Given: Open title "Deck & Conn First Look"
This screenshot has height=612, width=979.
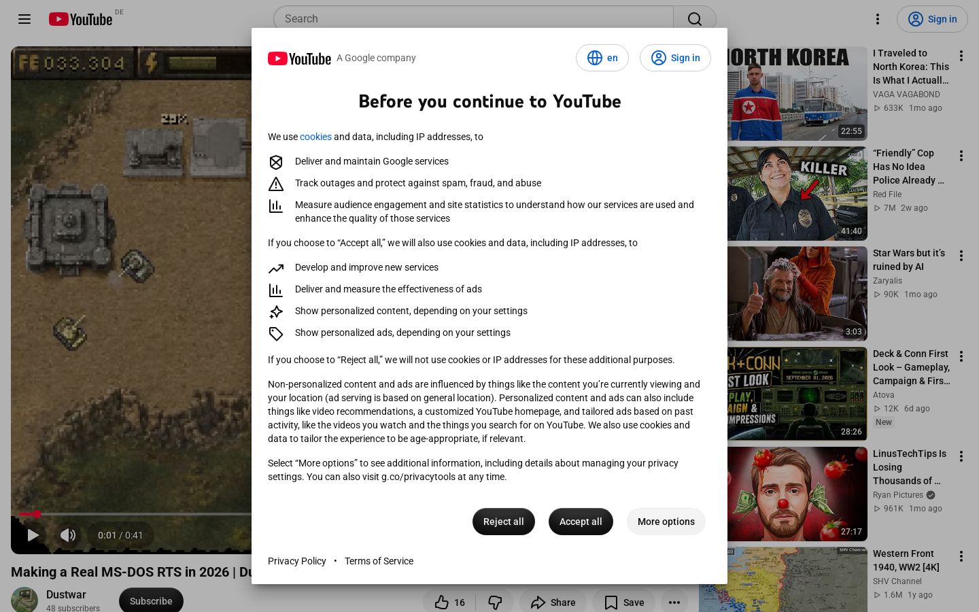Looking at the screenshot, I should 912,367.
